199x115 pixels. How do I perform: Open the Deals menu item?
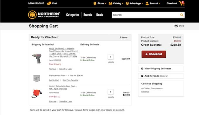tap(99, 15)
